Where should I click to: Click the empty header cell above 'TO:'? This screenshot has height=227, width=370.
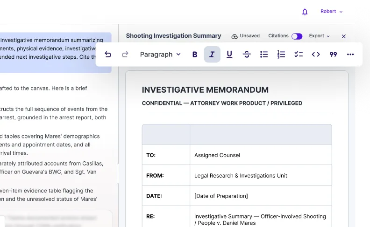point(166,134)
